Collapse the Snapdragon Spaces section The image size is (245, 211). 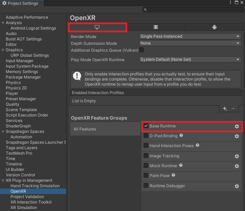[x=3, y=132]
